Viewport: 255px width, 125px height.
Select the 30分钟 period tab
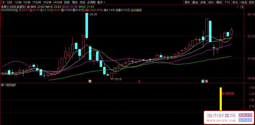coord(47,2)
